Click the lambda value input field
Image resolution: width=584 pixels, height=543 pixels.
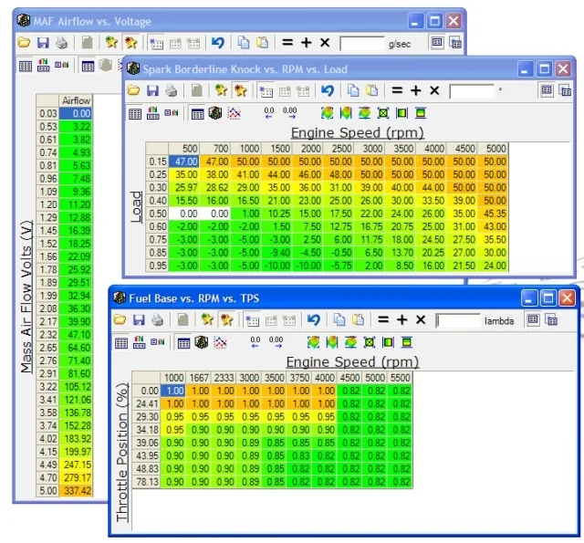[x=457, y=321]
